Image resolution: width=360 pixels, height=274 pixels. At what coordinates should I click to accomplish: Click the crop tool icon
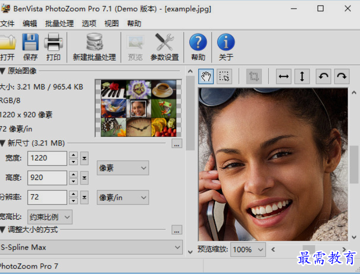tap(254, 76)
